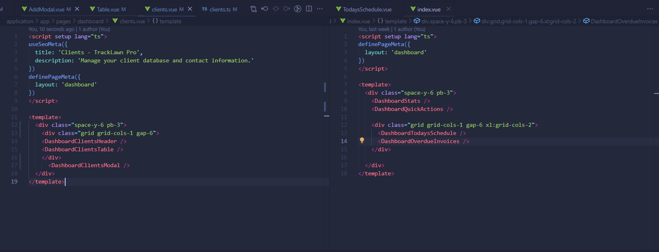659x252 pixels.
Task: Close the AddModal.vue tab
Action: pos(77,9)
